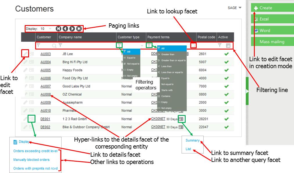Select the 'Starts with' filtering operator
This screenshot has width=294, height=173.
point(167,90)
